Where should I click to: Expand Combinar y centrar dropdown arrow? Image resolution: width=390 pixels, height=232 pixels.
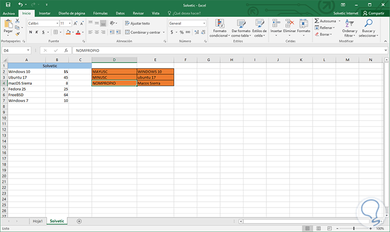164,32
